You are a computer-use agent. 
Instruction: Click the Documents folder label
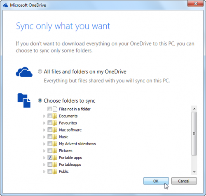click(x=68, y=116)
